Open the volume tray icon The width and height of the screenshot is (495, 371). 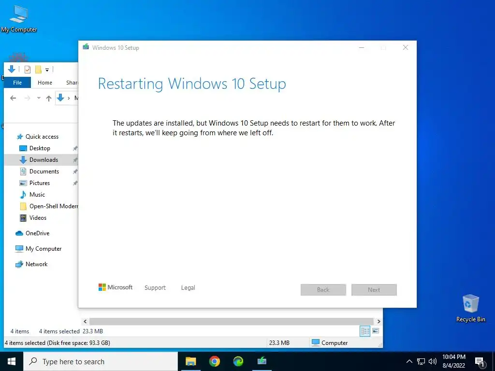click(x=433, y=361)
